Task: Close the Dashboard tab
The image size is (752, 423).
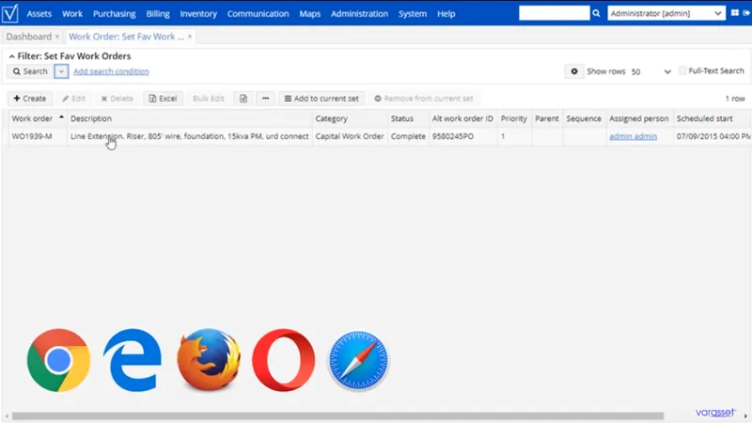Action: click(x=57, y=37)
